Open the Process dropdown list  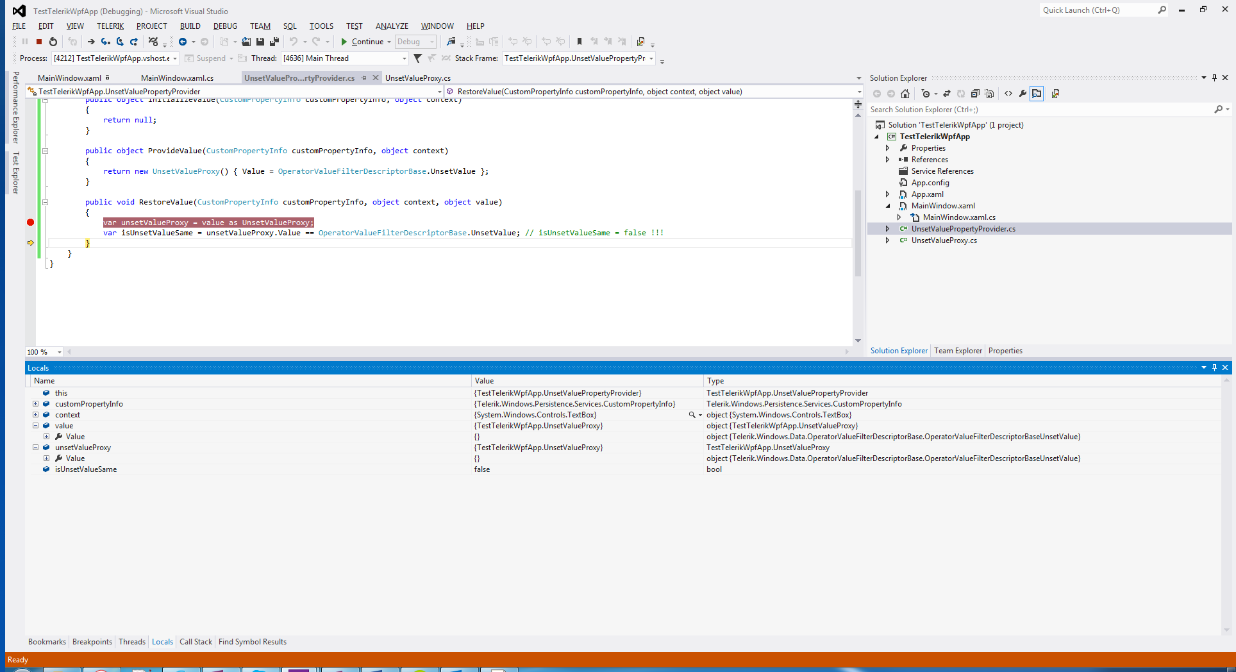click(x=175, y=58)
